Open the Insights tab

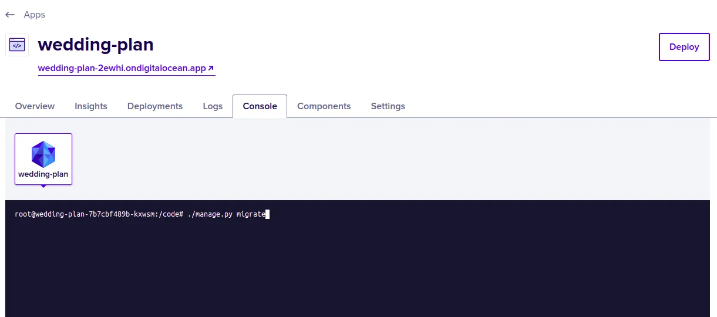[x=91, y=106]
